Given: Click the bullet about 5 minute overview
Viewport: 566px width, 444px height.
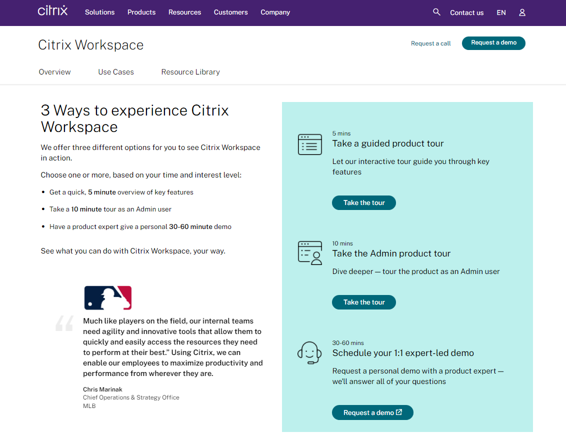Looking at the screenshot, I should (121, 192).
